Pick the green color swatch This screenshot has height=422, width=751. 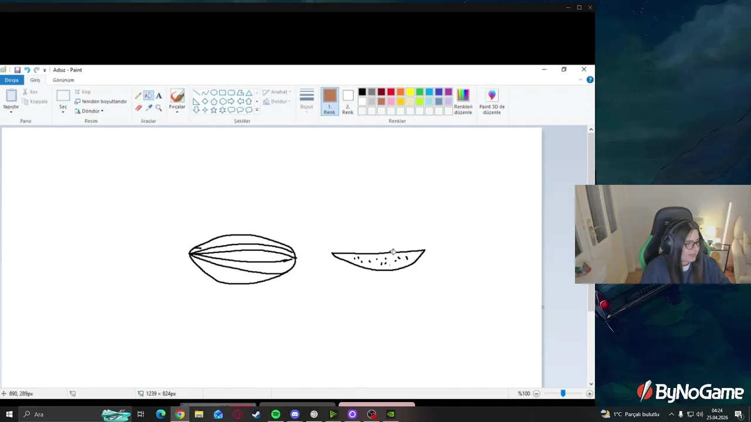(420, 92)
